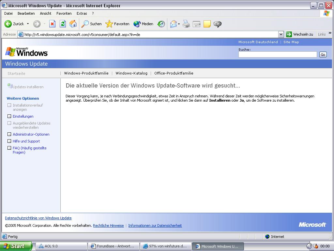Image resolution: width=334 pixels, height=251 pixels.
Task: Click the Suche search input field
Action: pyautogui.click(x=278, y=55)
